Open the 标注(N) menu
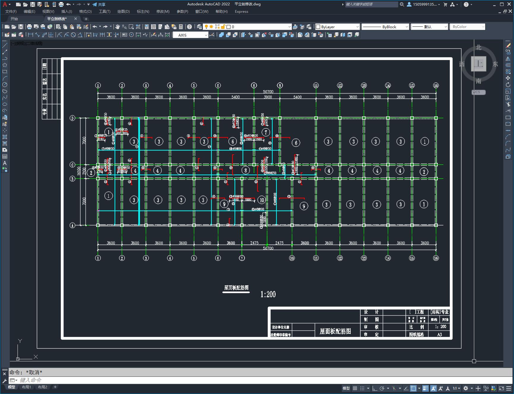The width and height of the screenshot is (514, 394). 143,12
